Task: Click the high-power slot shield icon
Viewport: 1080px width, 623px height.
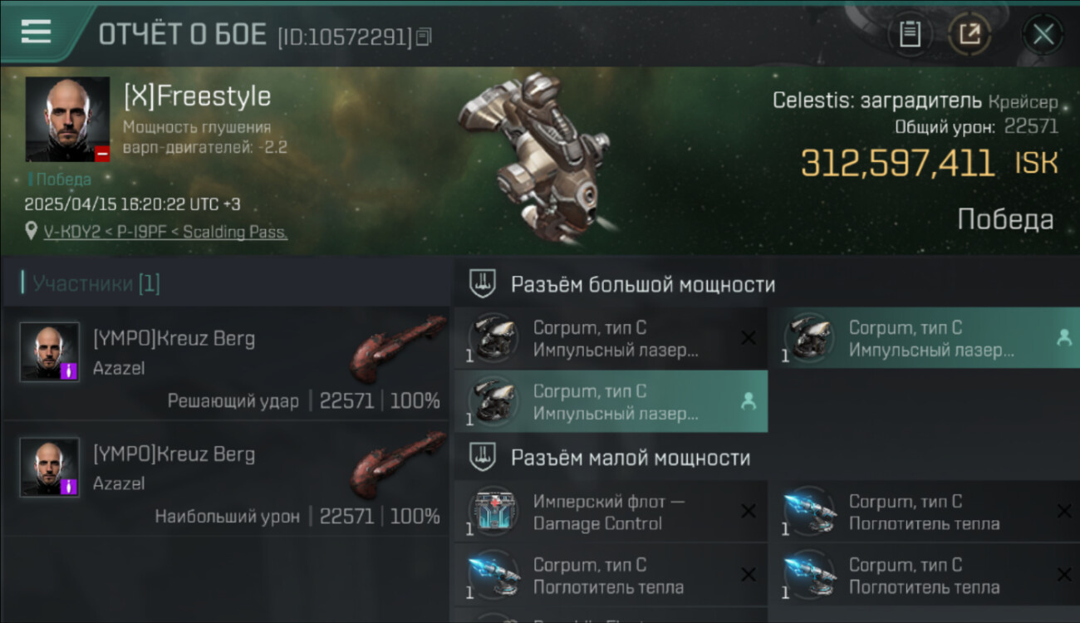Action: tap(482, 284)
